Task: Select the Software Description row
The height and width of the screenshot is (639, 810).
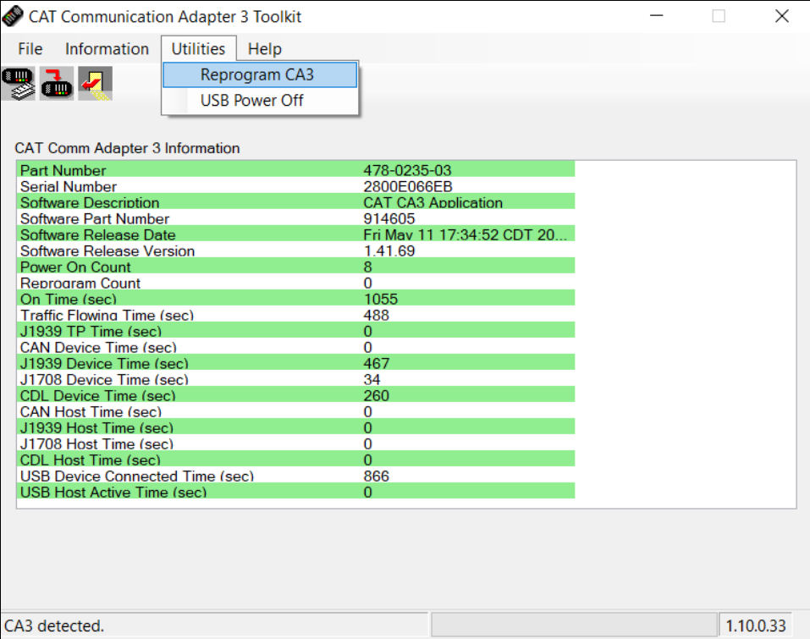Action: coord(296,201)
